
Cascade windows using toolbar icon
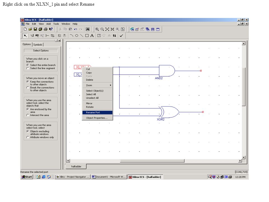tap(148, 29)
